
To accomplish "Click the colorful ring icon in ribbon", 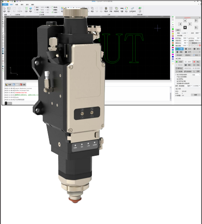I will pos(126,8).
